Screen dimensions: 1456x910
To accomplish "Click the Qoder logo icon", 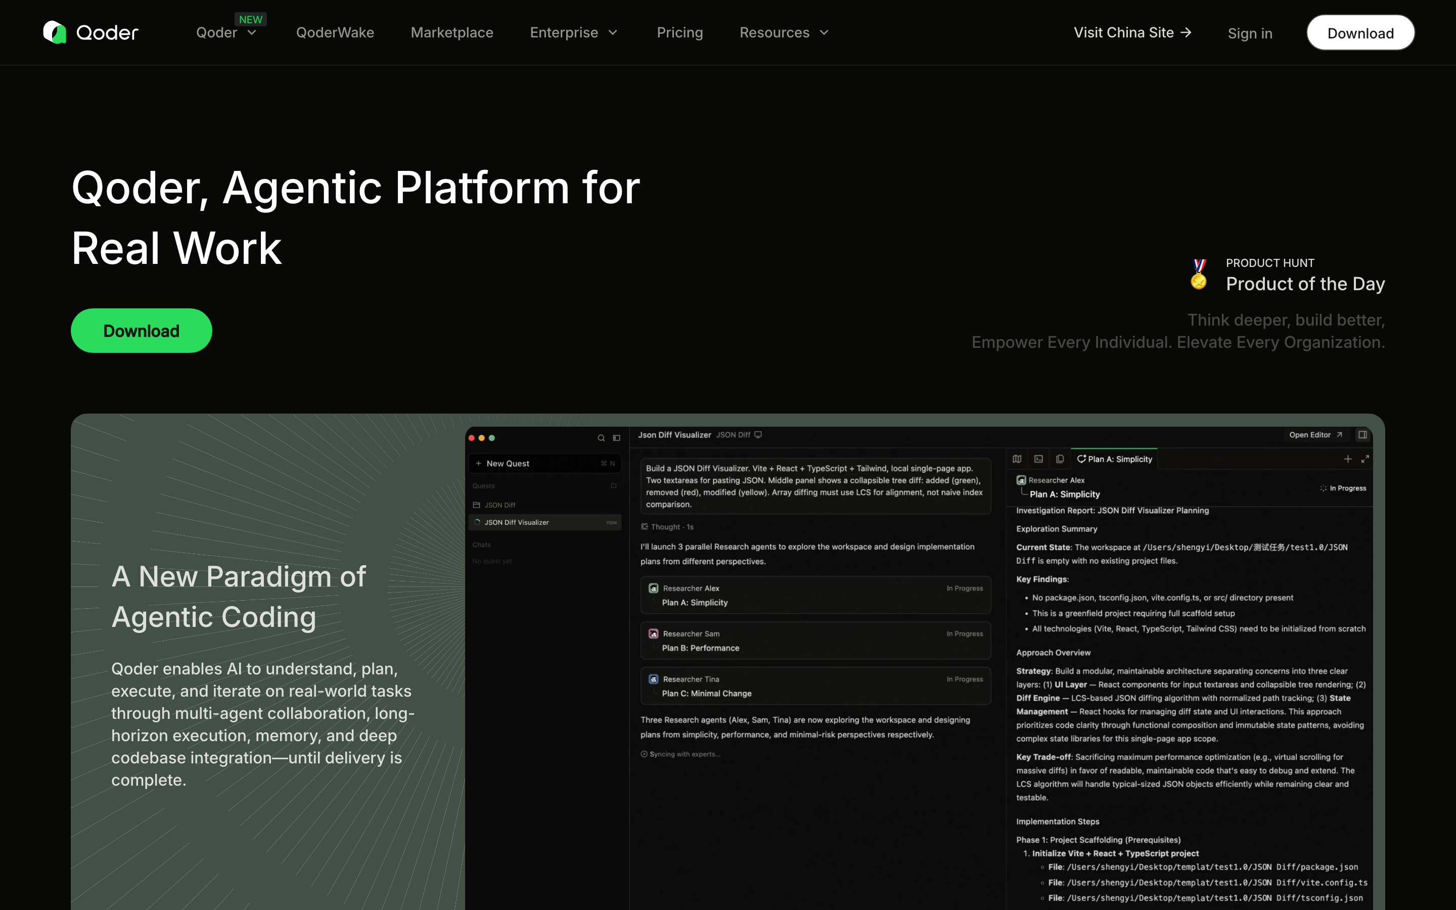I will pos(55,32).
